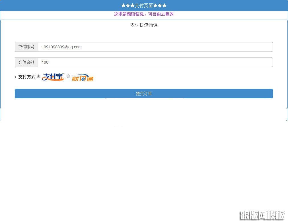Click the purple 这里是预留信息 notice text

click(x=144, y=14)
